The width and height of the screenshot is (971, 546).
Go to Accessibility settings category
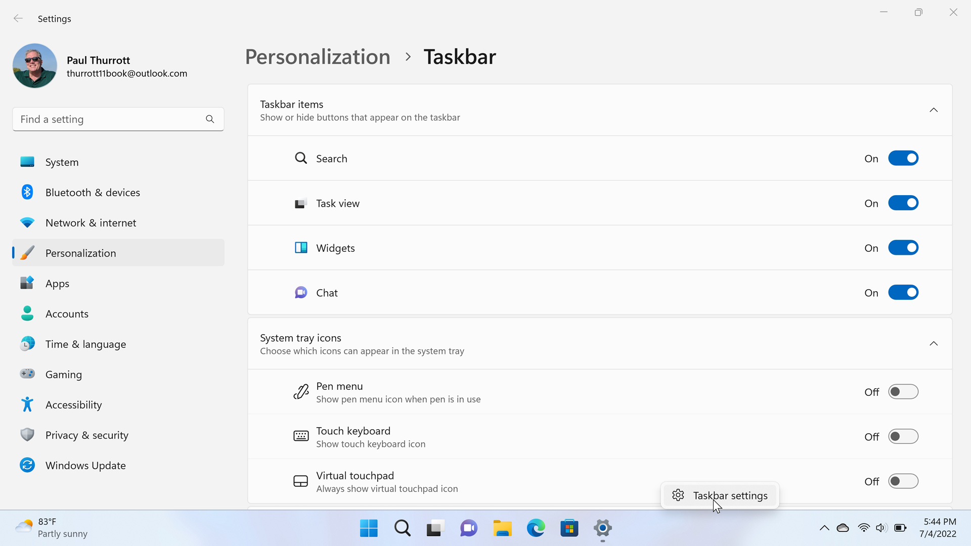click(x=73, y=404)
